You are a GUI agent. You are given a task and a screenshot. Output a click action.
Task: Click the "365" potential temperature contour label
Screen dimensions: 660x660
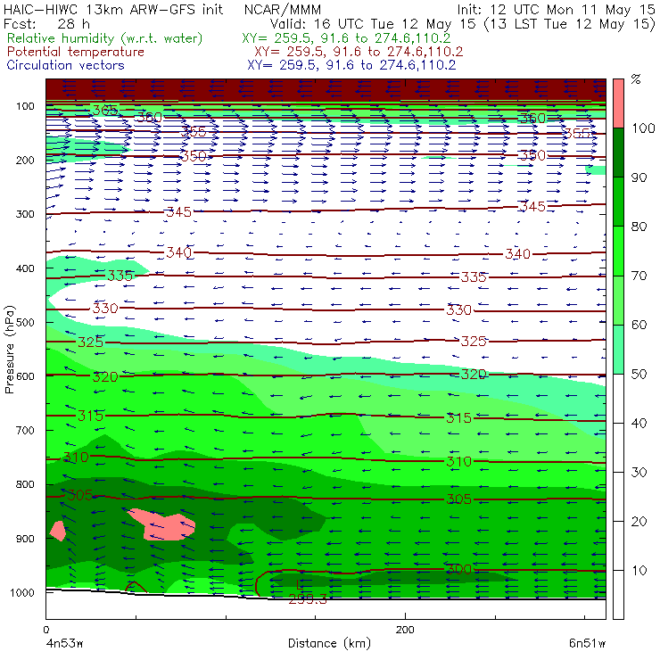tap(105, 111)
